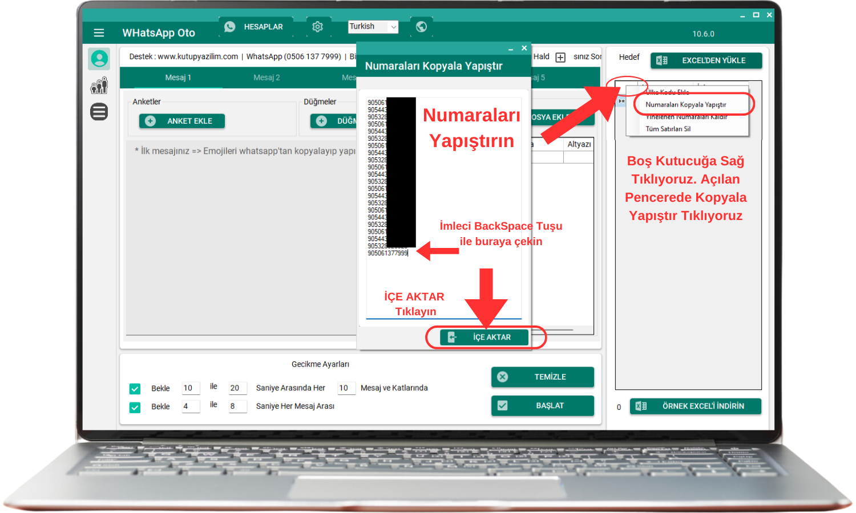Click the second Bekle minimum field showing 4

pyautogui.click(x=191, y=406)
